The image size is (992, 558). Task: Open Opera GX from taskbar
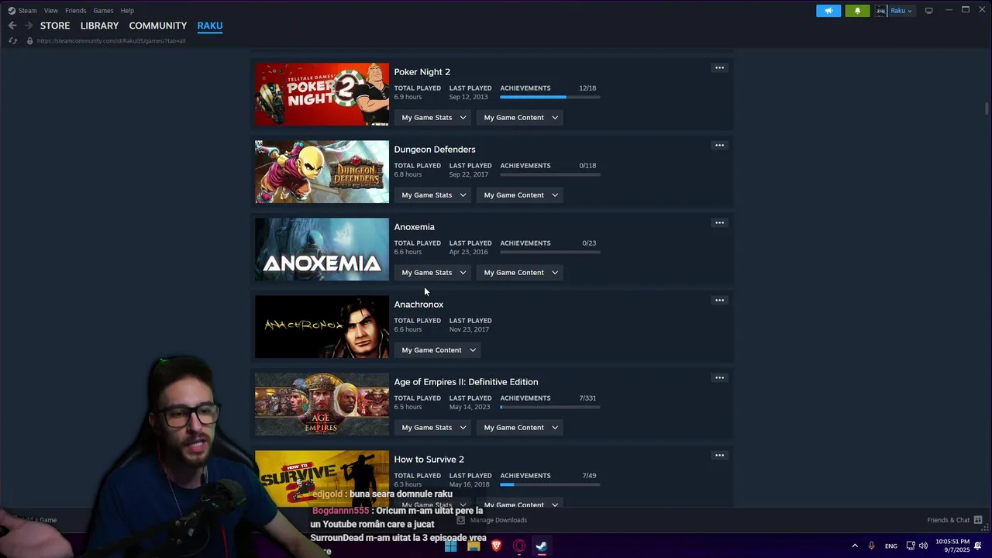[x=519, y=546]
